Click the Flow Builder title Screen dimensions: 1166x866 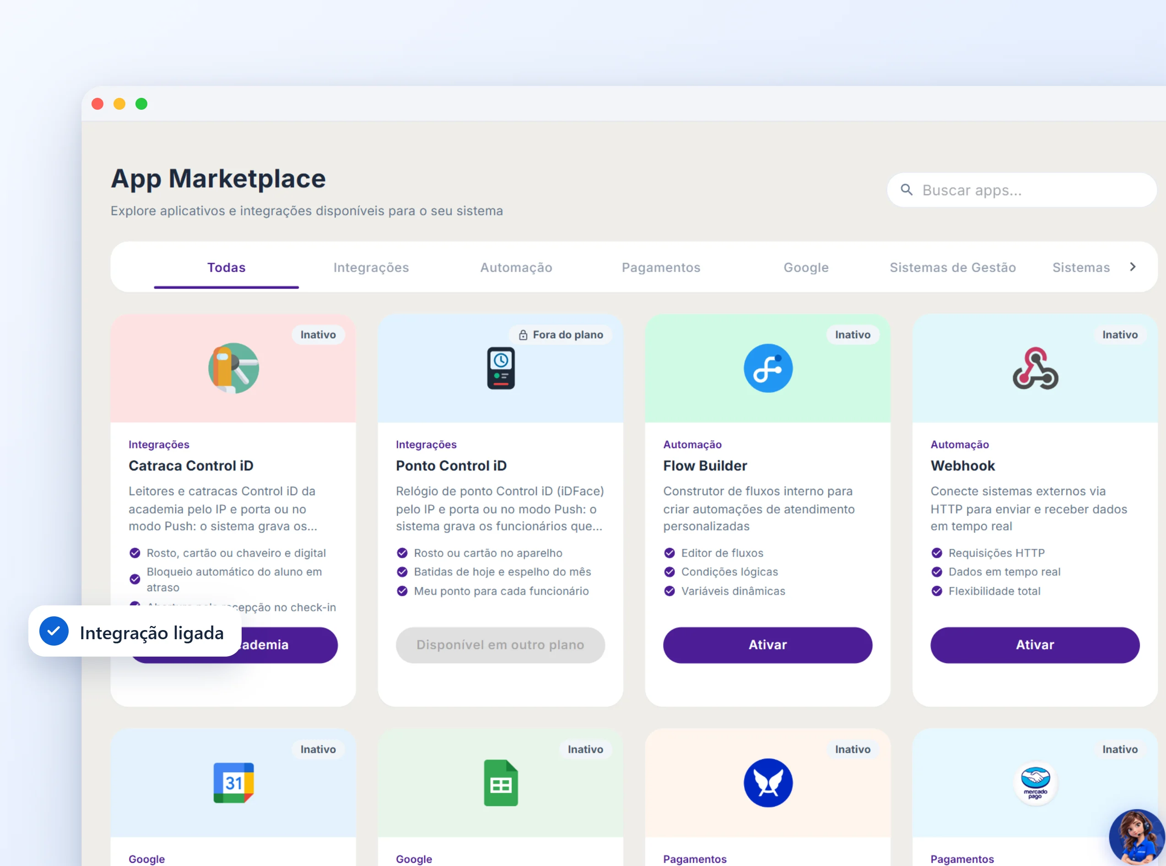pos(704,465)
